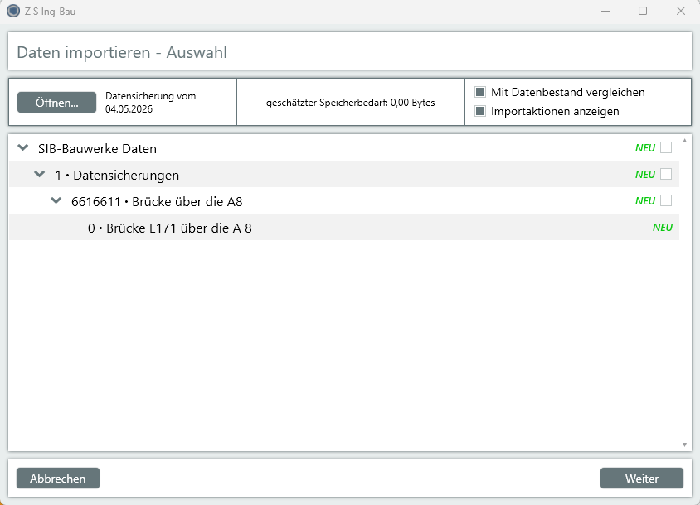Image resolution: width=700 pixels, height=505 pixels.
Task: Click the scrollbar down arrow in tree list
Action: pos(684,445)
